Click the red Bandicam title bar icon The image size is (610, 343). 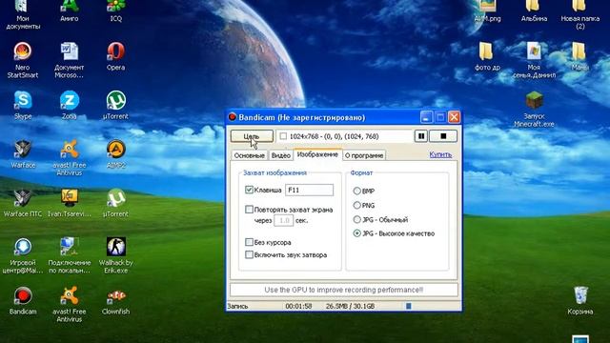233,117
